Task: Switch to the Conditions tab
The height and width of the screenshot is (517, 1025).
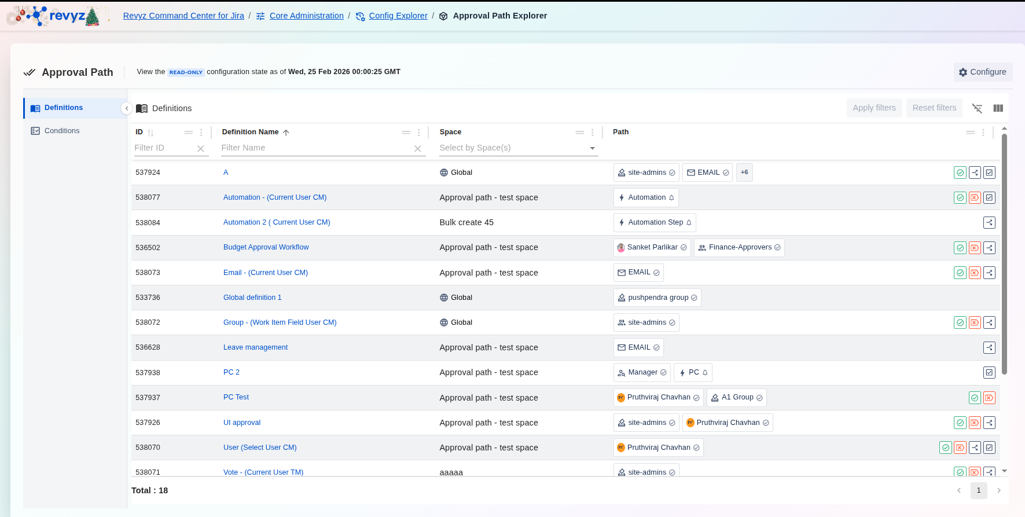Action: point(62,131)
